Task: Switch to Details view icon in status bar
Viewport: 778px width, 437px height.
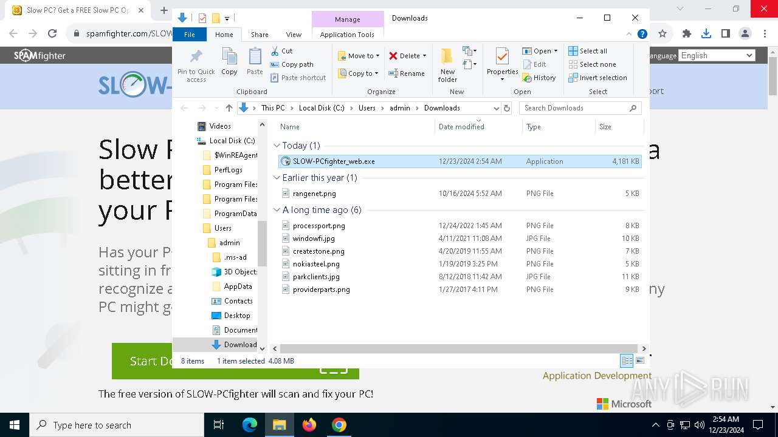Action: (627, 361)
